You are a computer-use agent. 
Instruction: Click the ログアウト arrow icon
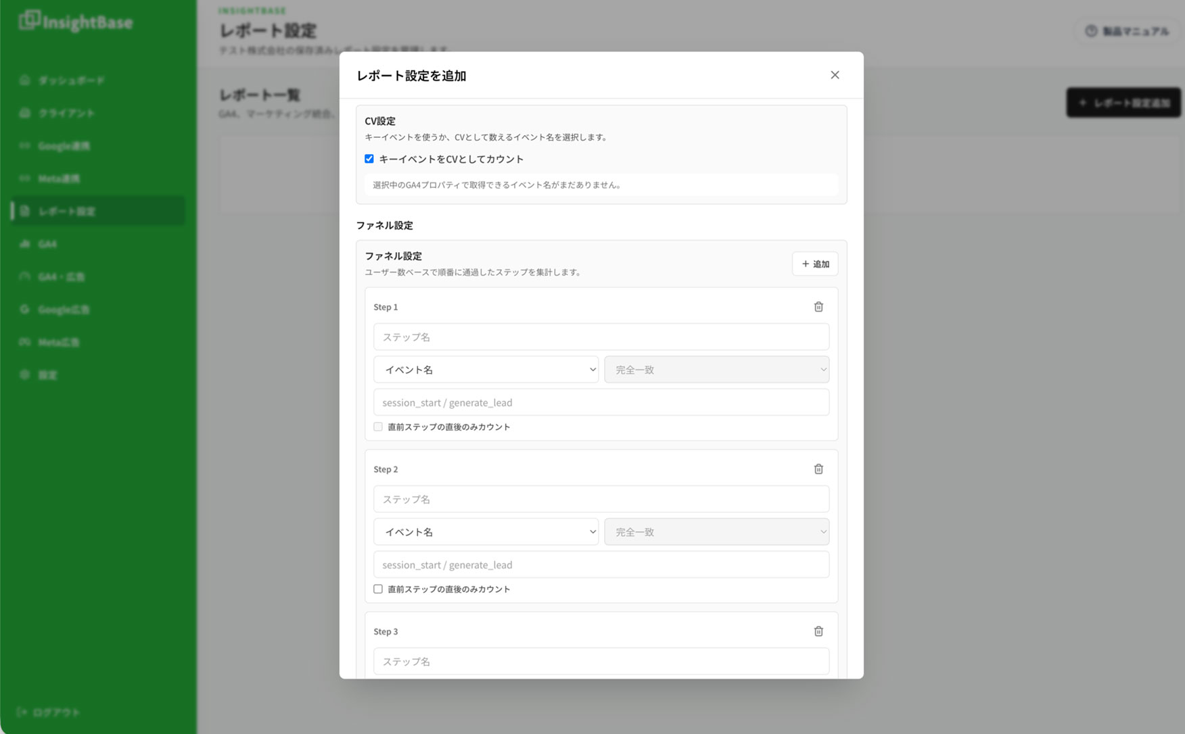(x=22, y=712)
